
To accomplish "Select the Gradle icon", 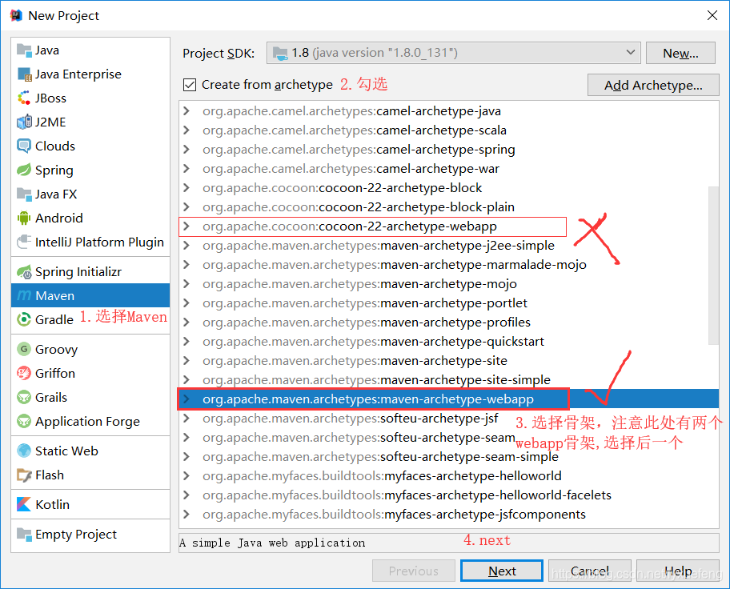I will pos(24,320).
